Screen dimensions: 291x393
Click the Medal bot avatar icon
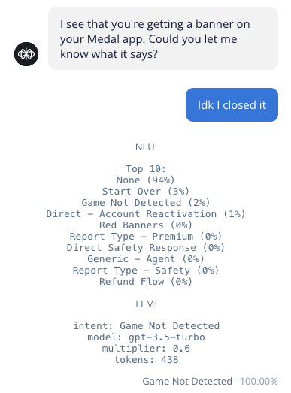coord(26,54)
